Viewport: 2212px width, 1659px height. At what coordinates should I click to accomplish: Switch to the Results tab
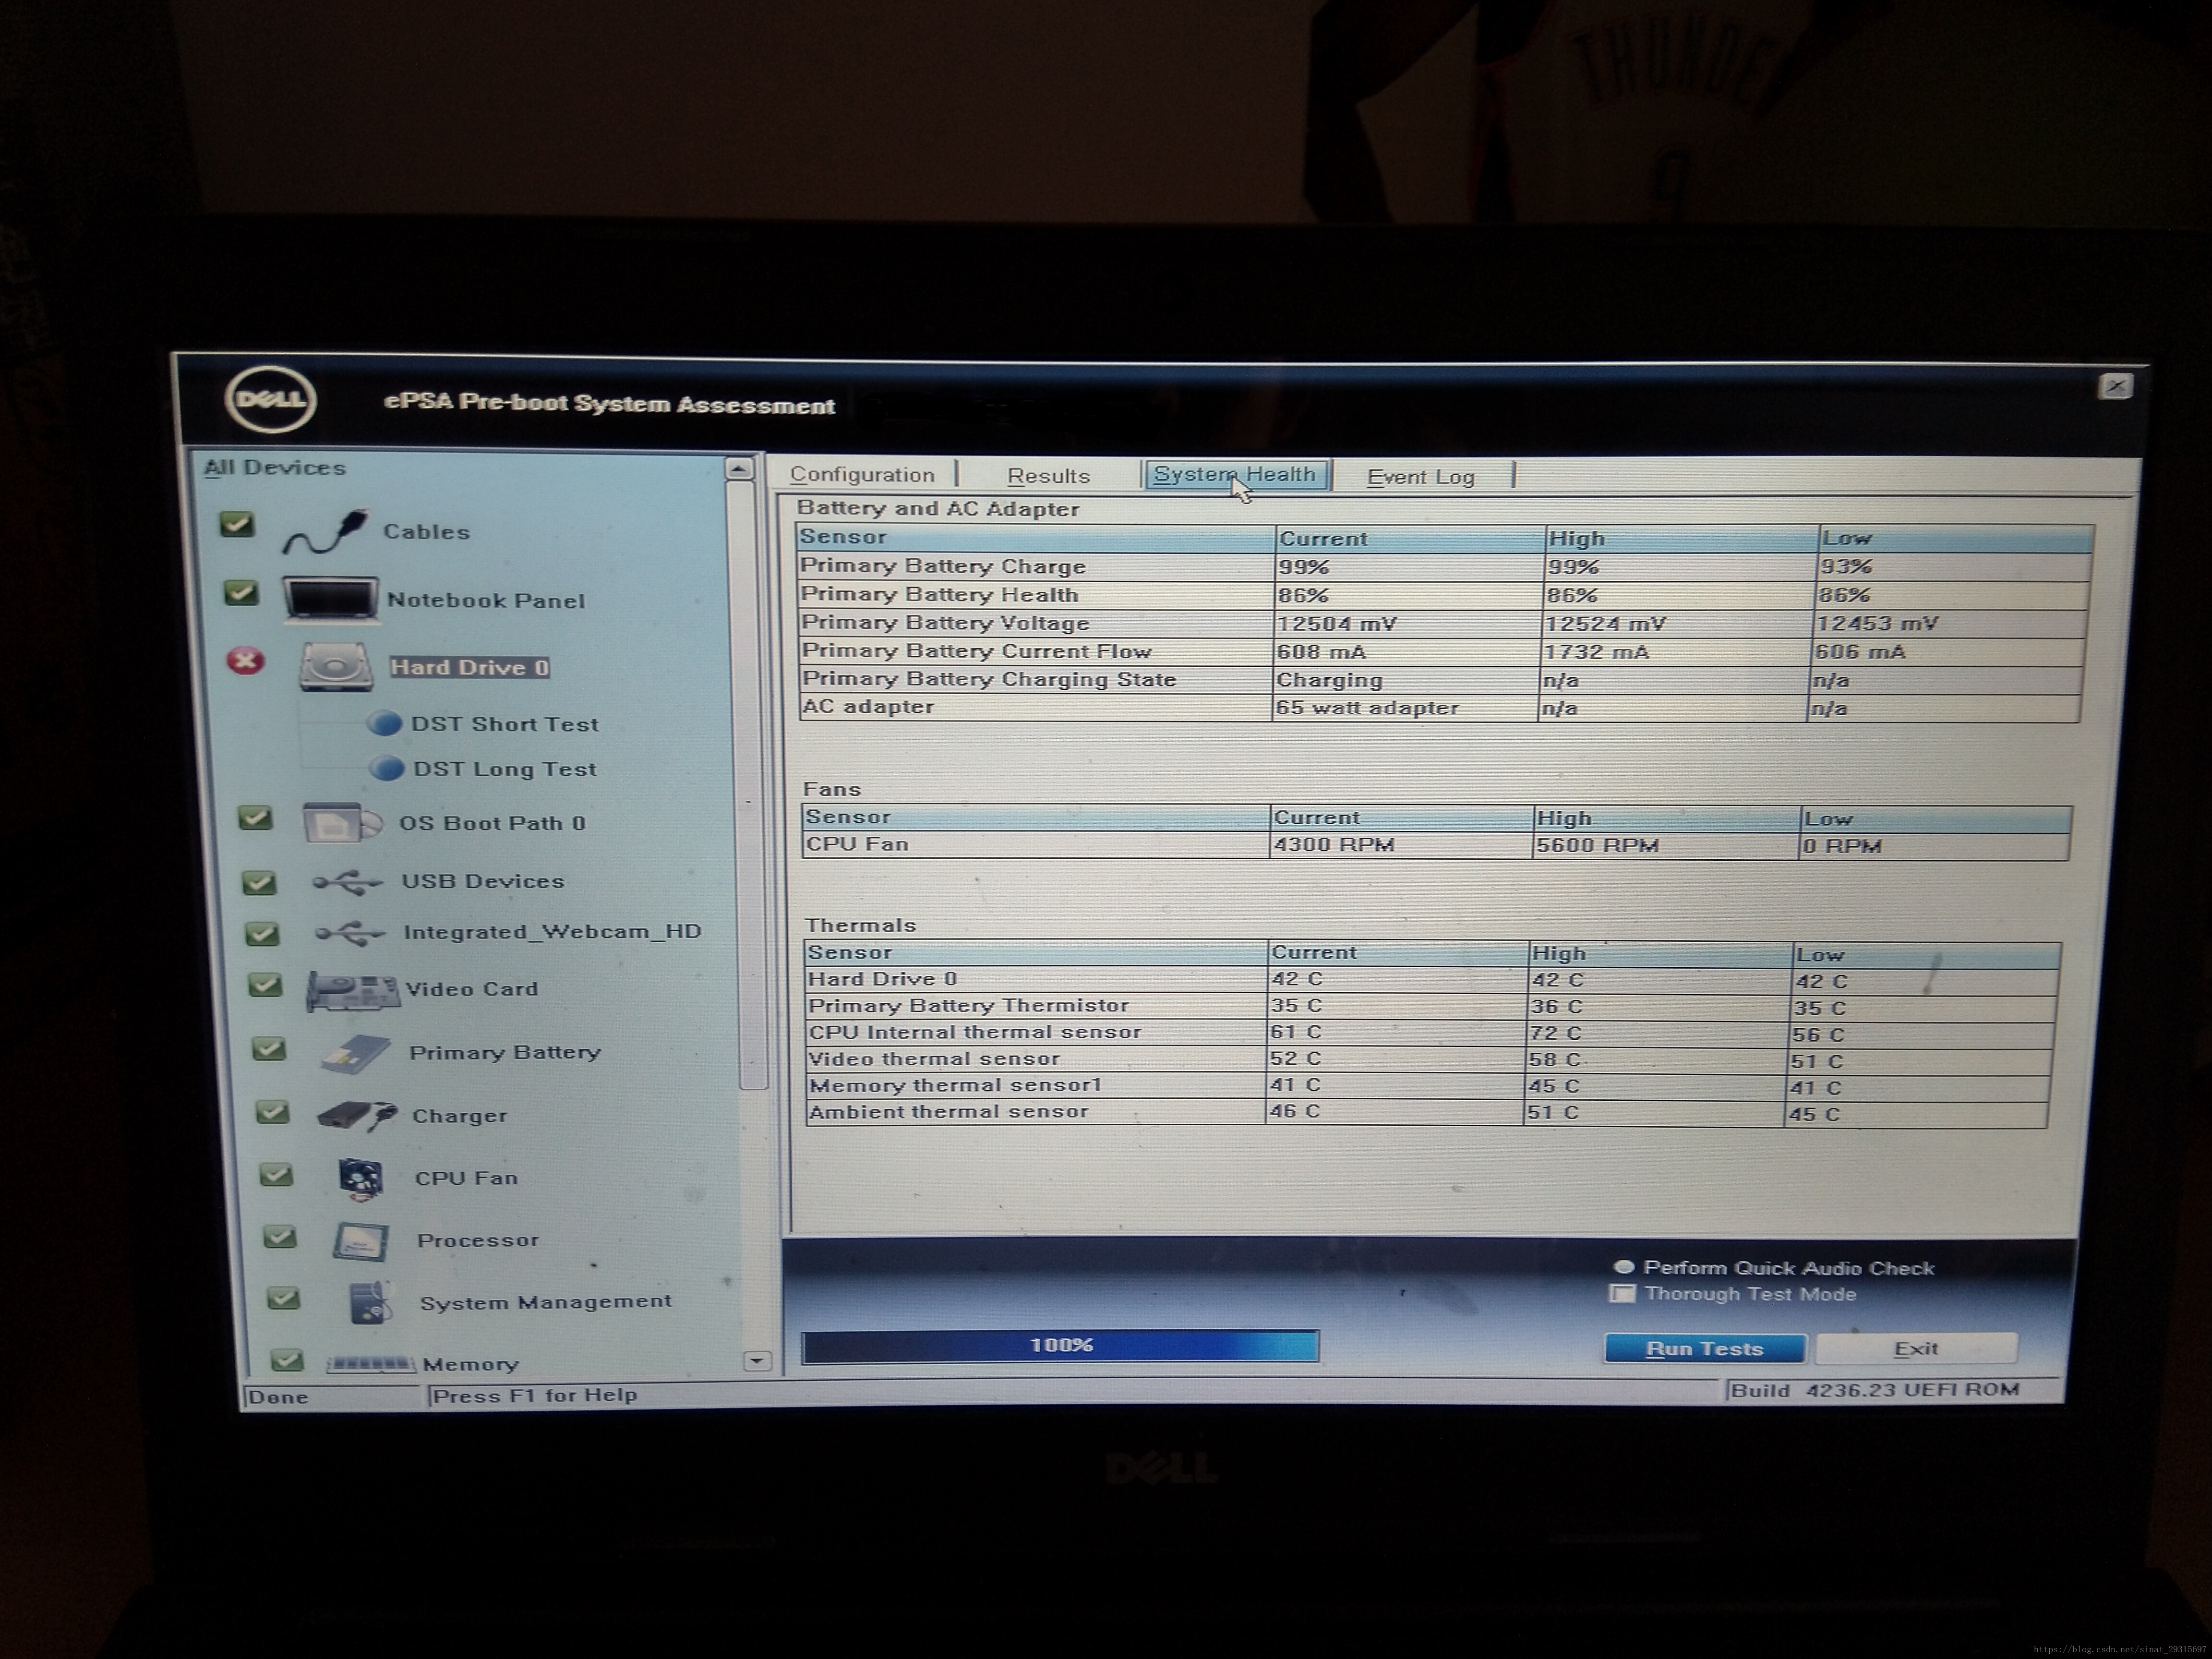[x=1048, y=476]
